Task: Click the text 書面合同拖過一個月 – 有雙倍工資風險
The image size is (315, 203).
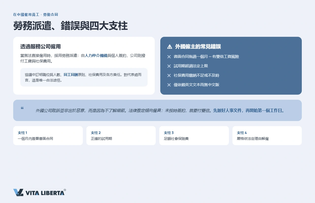Action: pyautogui.click(x=206, y=57)
